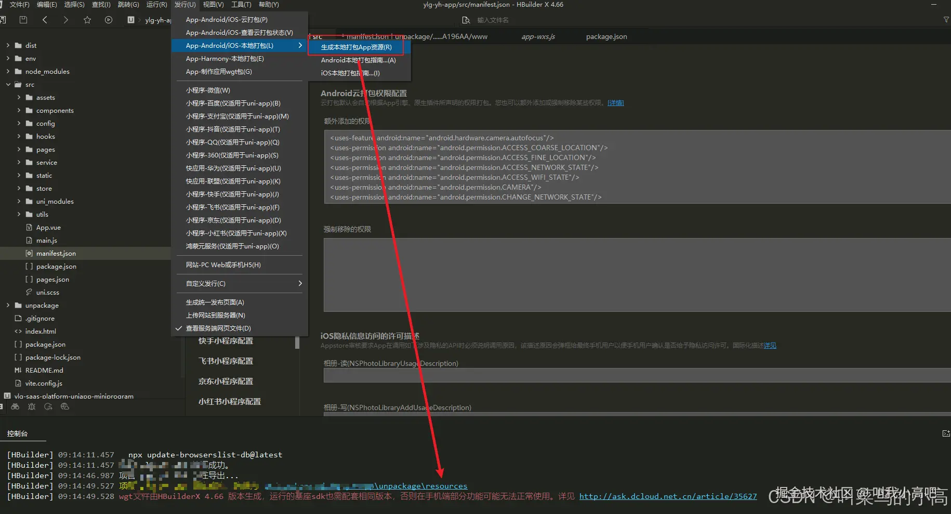Click the NSPhotoLibraryUsageDescription input field
The width and height of the screenshot is (951, 514).
coord(637,375)
